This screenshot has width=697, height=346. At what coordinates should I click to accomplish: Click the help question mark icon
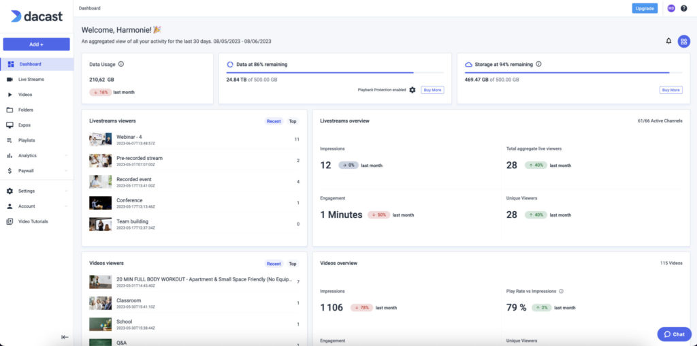coord(684,8)
